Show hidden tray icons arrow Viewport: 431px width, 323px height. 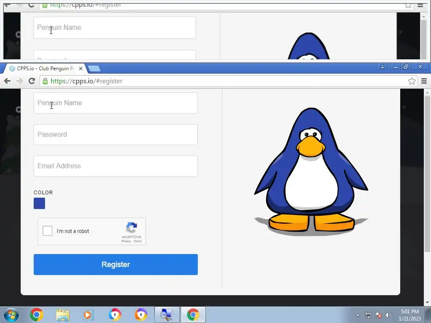click(x=358, y=315)
